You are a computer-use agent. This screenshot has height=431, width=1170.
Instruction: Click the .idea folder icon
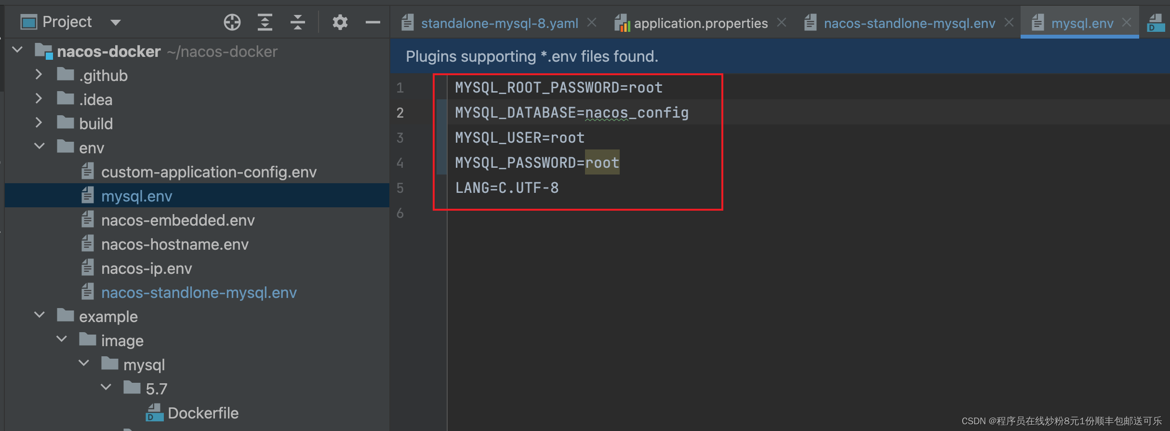[66, 98]
